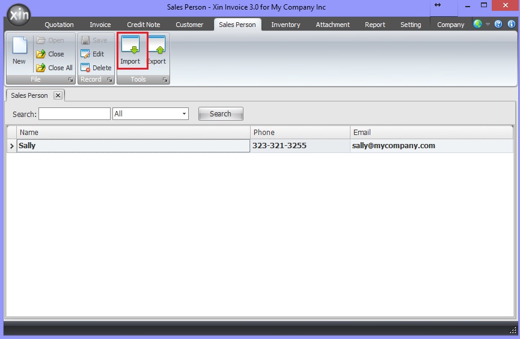Switch to the Inventory tab
This screenshot has height=339, width=520.
pos(286,25)
